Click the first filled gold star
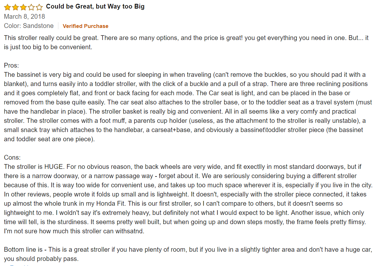The width and height of the screenshot is (376, 266). pos(7,7)
